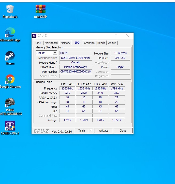Viewport: 175px width, 184px height.
Task: Click the CPU-Z title bar app icon
Action: 34,36
